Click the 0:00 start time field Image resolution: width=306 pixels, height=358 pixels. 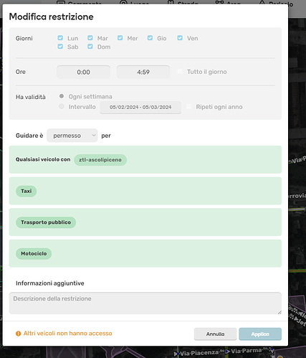click(83, 72)
